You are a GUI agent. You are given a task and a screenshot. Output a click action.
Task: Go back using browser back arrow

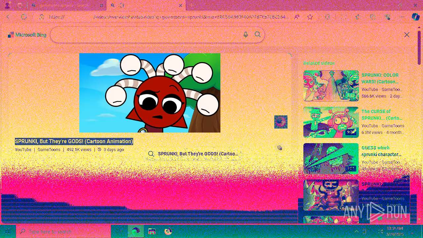(x=8, y=17)
